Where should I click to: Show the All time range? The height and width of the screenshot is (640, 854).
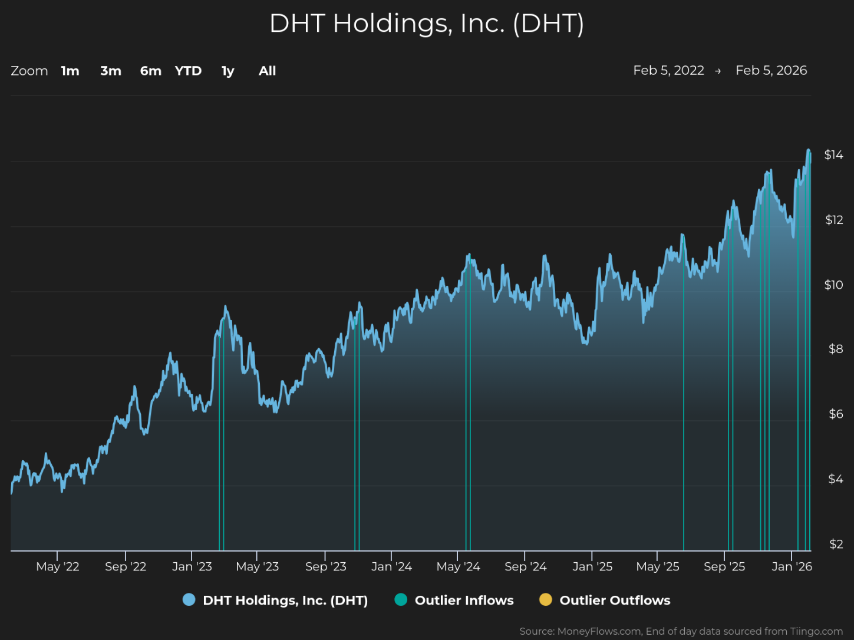268,71
